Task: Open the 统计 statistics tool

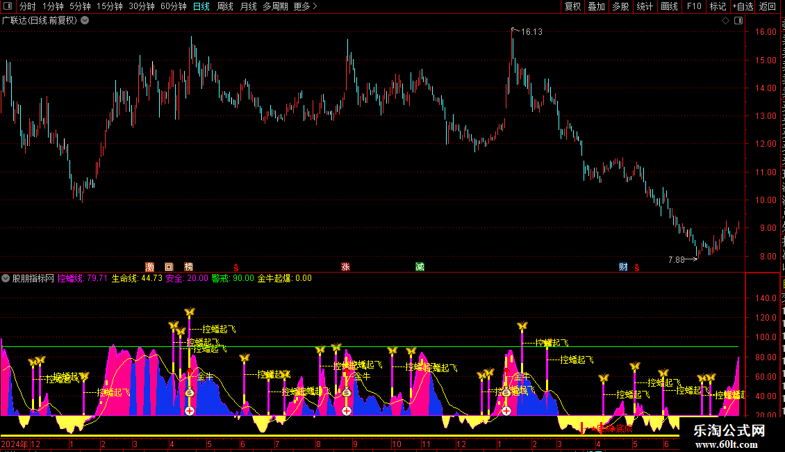Action: pyautogui.click(x=645, y=6)
